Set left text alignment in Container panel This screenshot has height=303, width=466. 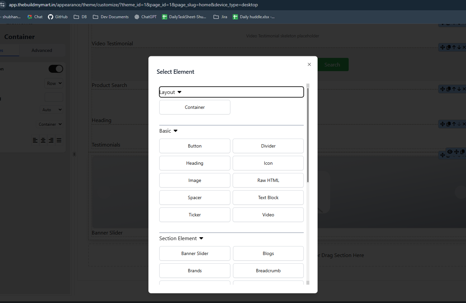pos(35,140)
